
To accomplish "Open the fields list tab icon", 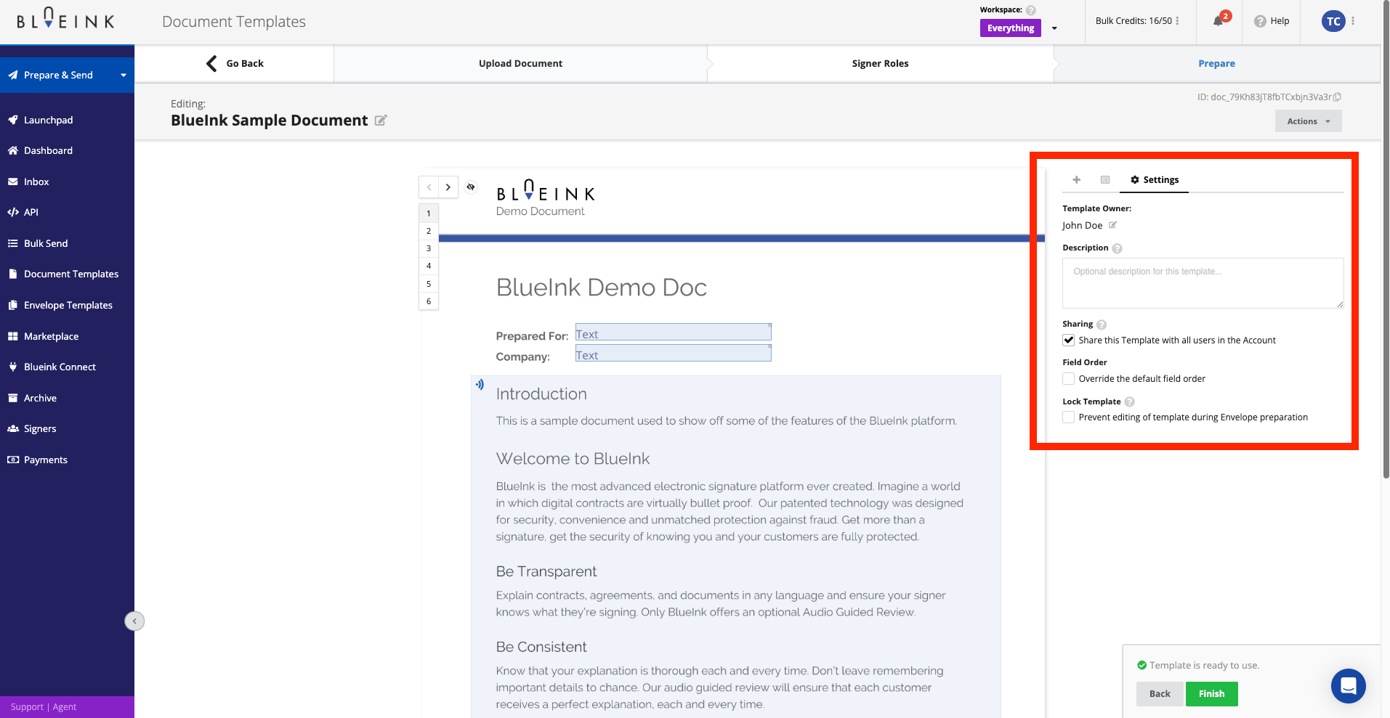I will [x=1105, y=179].
